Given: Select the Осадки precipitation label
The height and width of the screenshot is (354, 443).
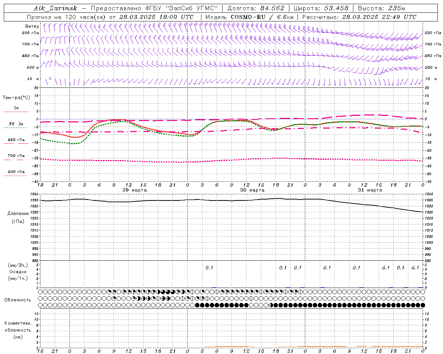Looking at the screenshot, I should click(18, 272).
